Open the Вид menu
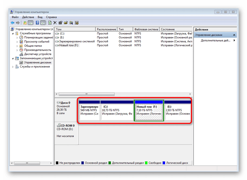This screenshot has height=180, width=247. click(40, 17)
